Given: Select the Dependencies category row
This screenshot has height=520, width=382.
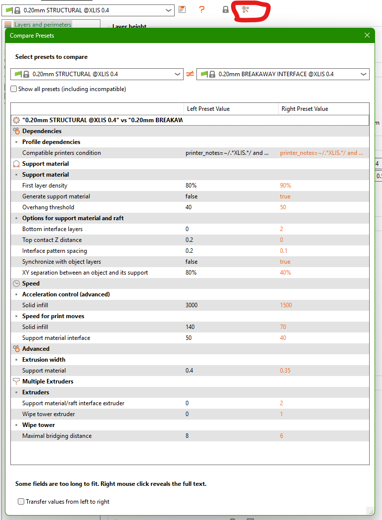Looking at the screenshot, I should click(190, 131).
